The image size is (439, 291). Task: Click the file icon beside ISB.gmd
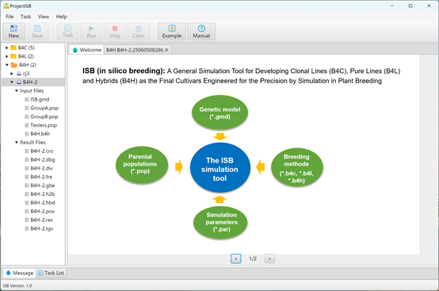point(27,99)
